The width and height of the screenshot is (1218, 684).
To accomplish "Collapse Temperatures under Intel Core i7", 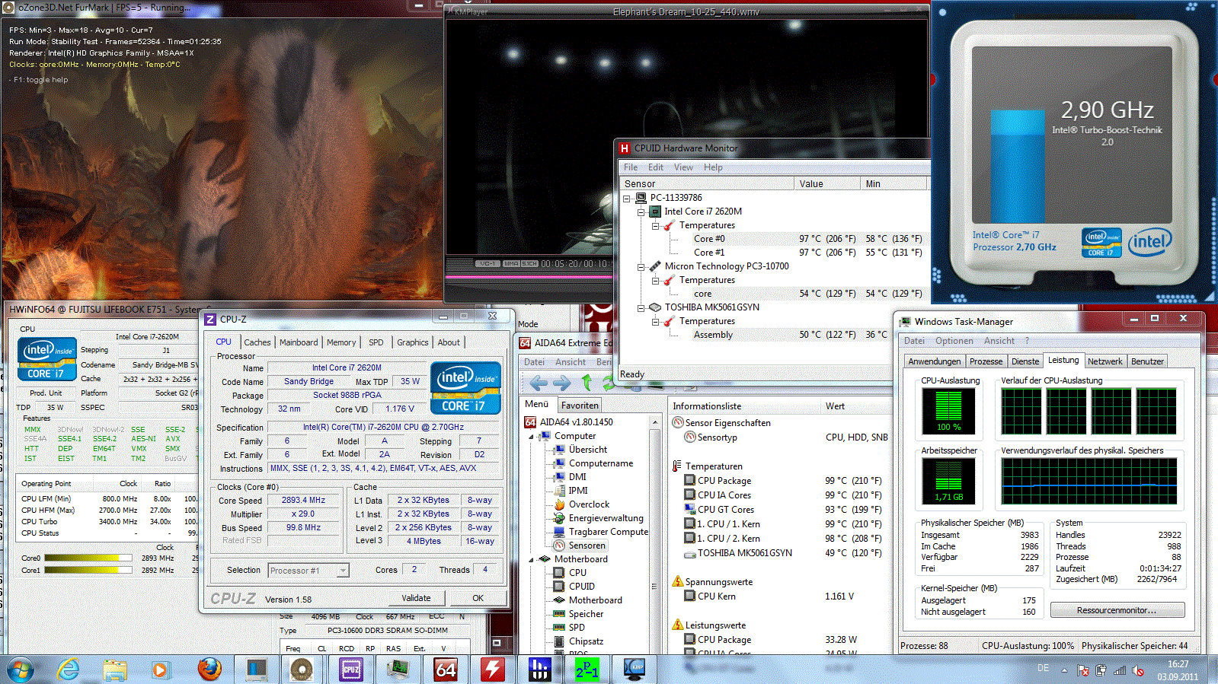I will (x=655, y=226).
